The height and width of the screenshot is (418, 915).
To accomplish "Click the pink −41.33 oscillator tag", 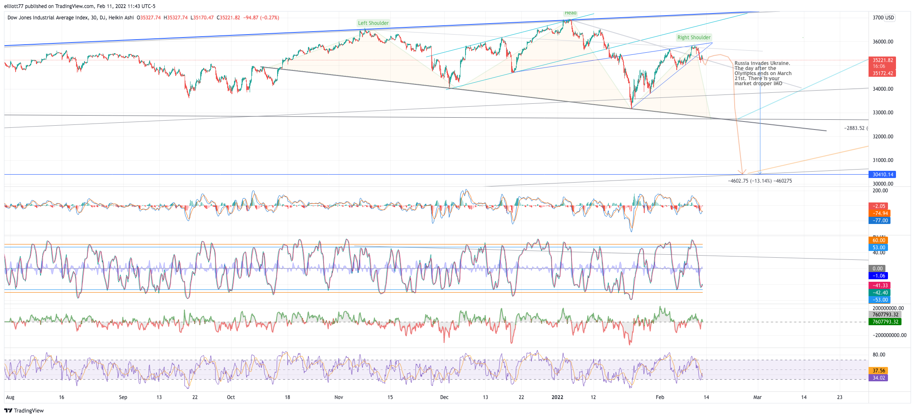I will (880, 286).
